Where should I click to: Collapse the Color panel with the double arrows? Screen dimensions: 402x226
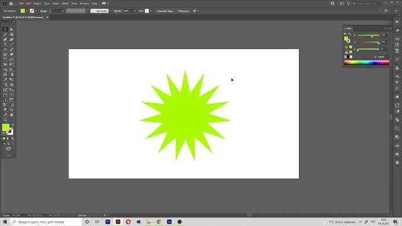click(385, 28)
